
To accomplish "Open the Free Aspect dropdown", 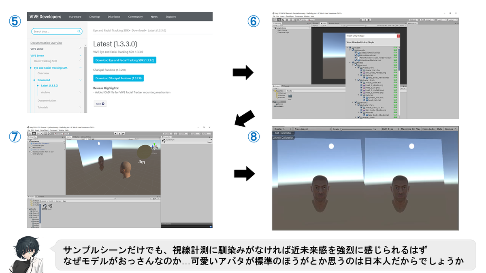I will click(312, 129).
